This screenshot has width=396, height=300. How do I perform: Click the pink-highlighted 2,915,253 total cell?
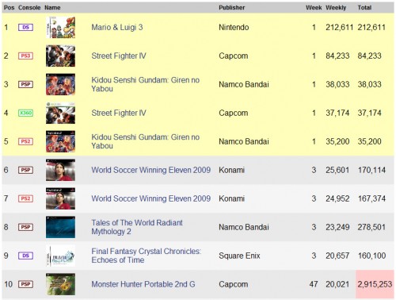pyautogui.click(x=375, y=284)
